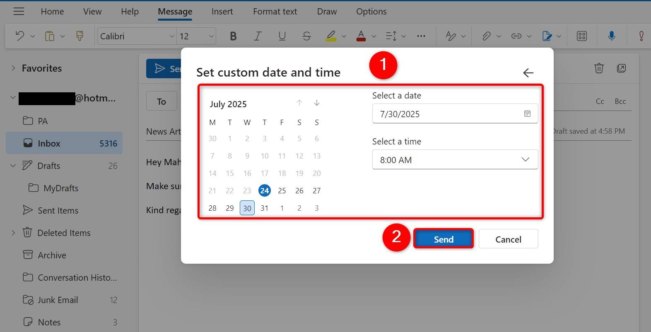Open line spacing options icon
The image size is (651, 332).
point(391,36)
